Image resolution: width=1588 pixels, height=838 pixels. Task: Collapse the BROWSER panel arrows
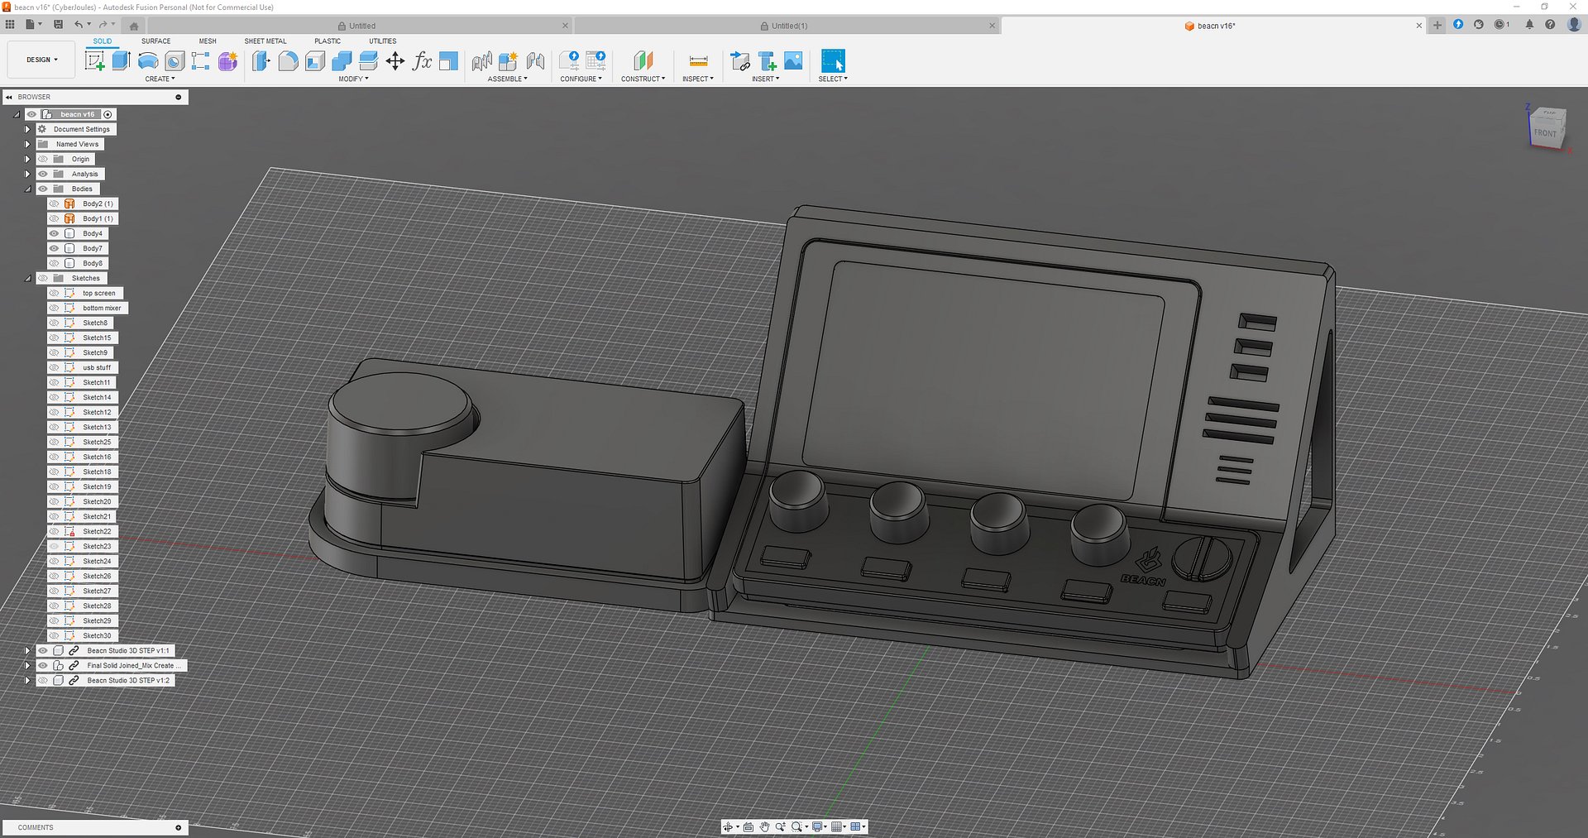pyautogui.click(x=9, y=97)
